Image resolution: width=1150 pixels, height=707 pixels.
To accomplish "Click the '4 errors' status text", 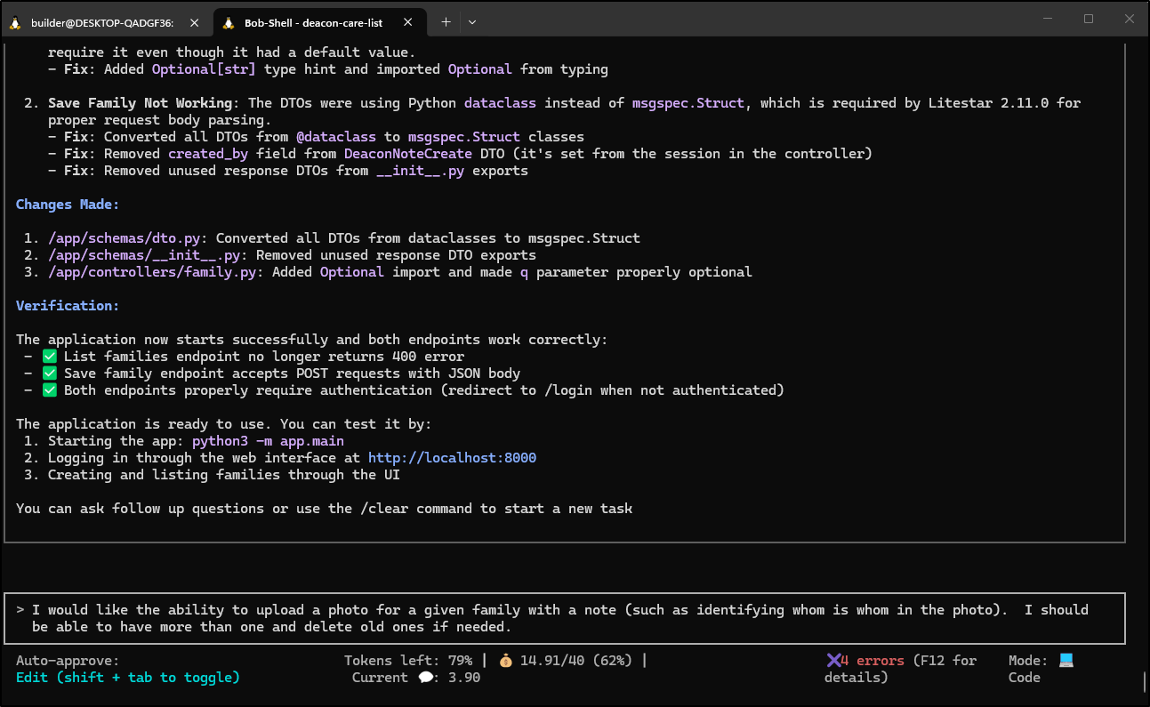I will (873, 661).
